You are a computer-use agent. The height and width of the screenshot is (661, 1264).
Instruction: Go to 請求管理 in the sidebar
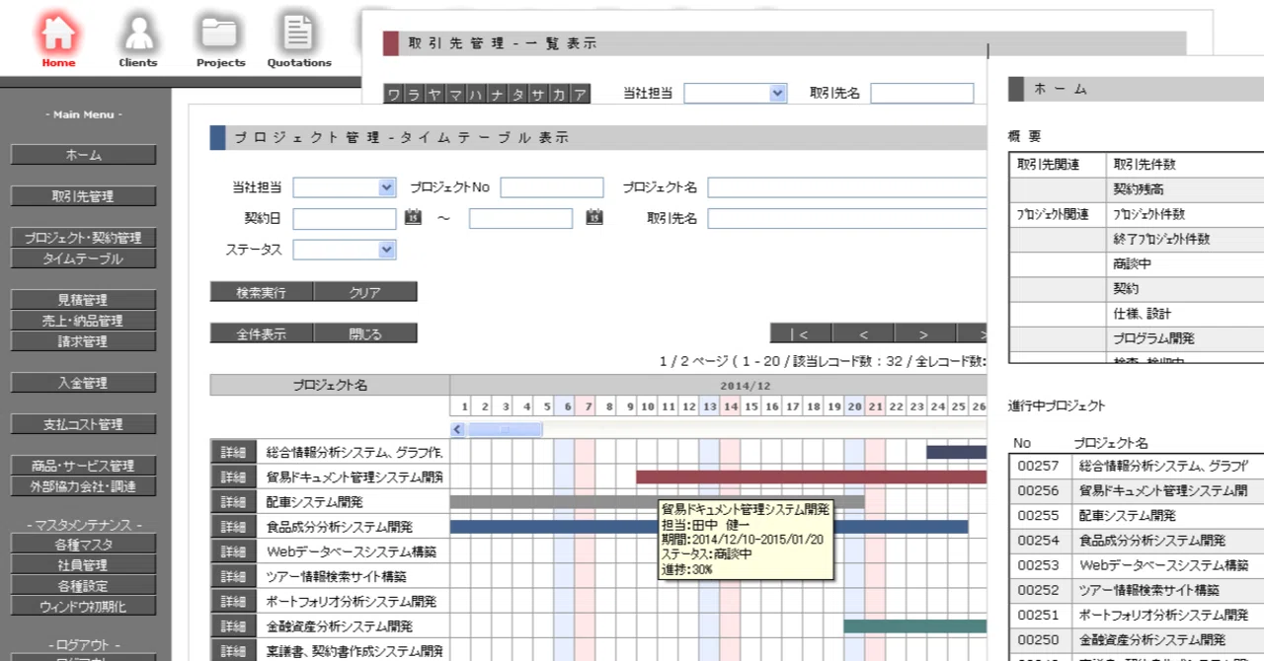84,341
